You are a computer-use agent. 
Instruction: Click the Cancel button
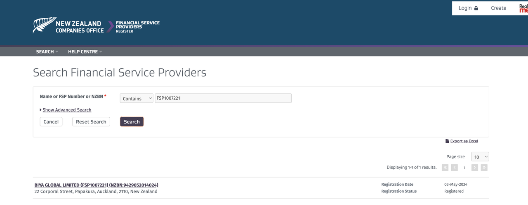(x=51, y=122)
